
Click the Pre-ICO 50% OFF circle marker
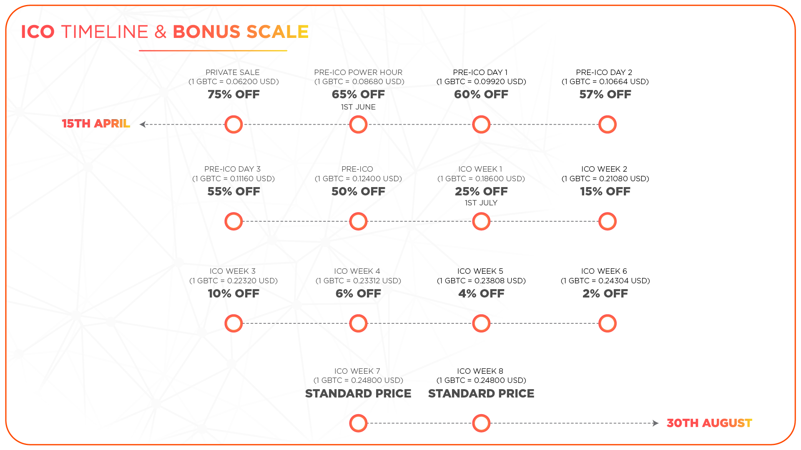358,221
